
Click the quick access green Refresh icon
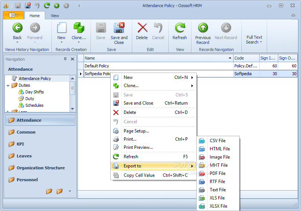pos(47,6)
